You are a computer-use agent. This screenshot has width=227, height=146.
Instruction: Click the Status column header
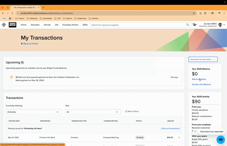pos(139,121)
